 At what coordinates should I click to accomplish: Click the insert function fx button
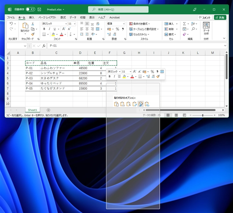[x=44, y=46]
